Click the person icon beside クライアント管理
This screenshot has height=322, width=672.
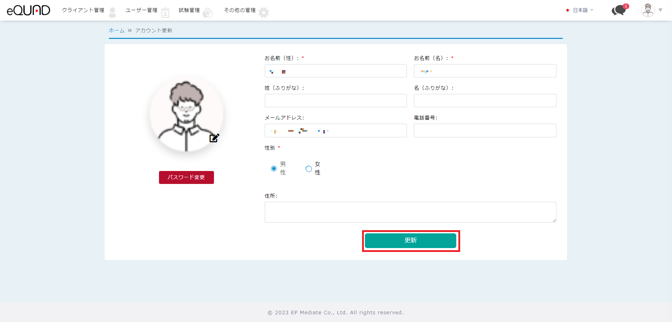112,13
